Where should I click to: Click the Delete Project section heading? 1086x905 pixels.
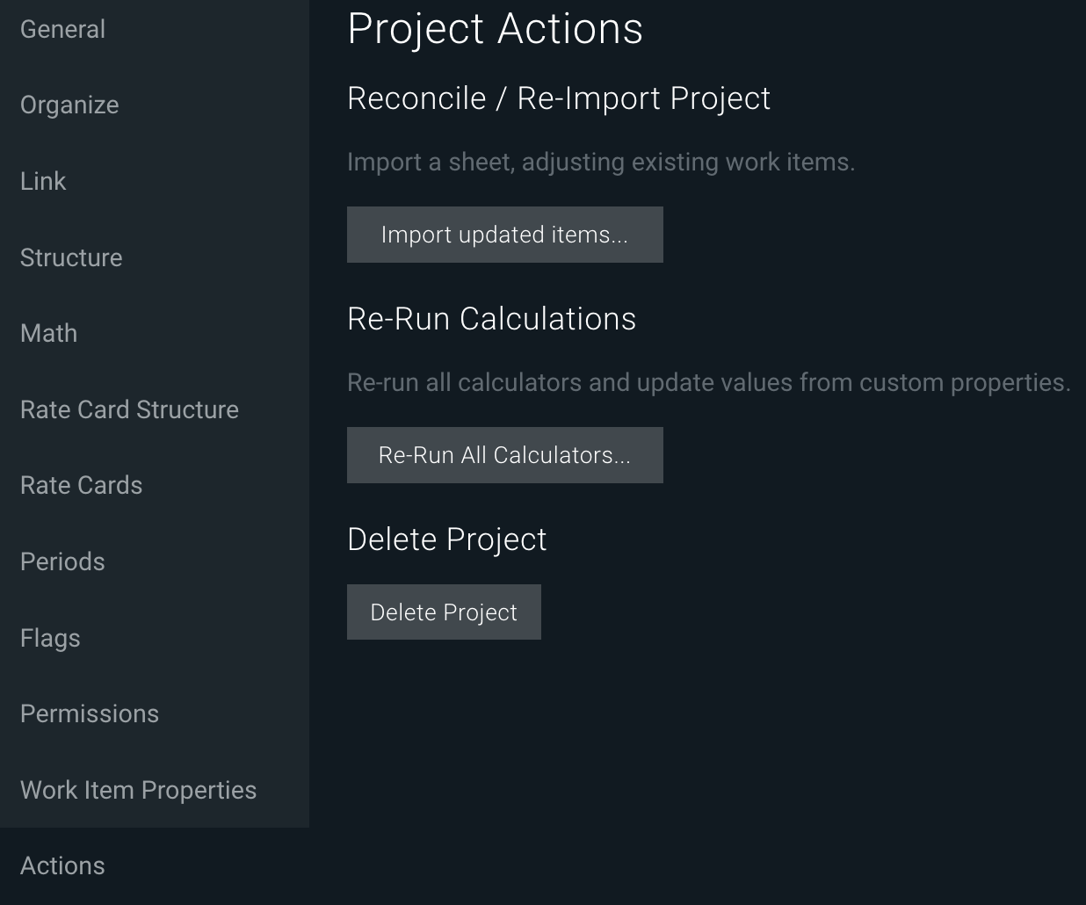pos(447,539)
